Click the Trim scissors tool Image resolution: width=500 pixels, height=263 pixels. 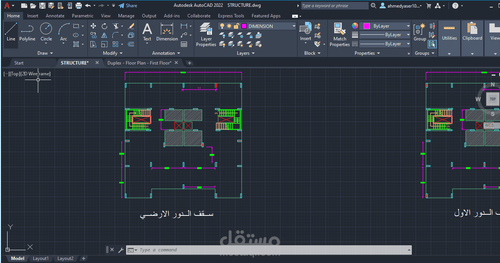click(115, 26)
